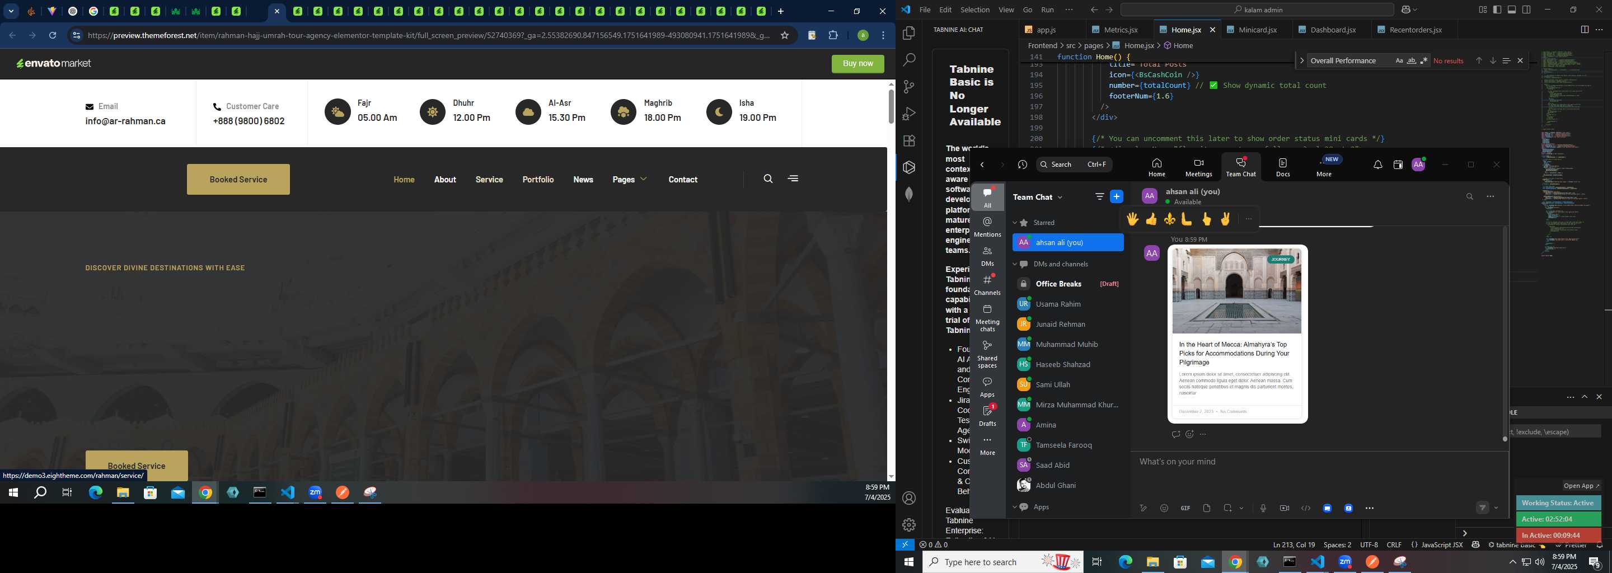Toggle Match Whole Word in VS Code find

(x=1411, y=60)
